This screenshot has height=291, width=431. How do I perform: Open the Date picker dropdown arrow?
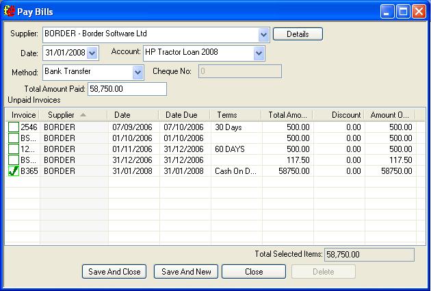(x=92, y=53)
